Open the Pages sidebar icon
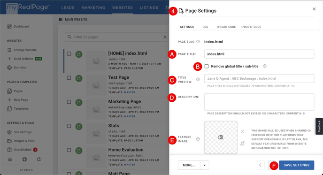Image resolution: width=323 pixels, height=175 pixels. [9, 91]
